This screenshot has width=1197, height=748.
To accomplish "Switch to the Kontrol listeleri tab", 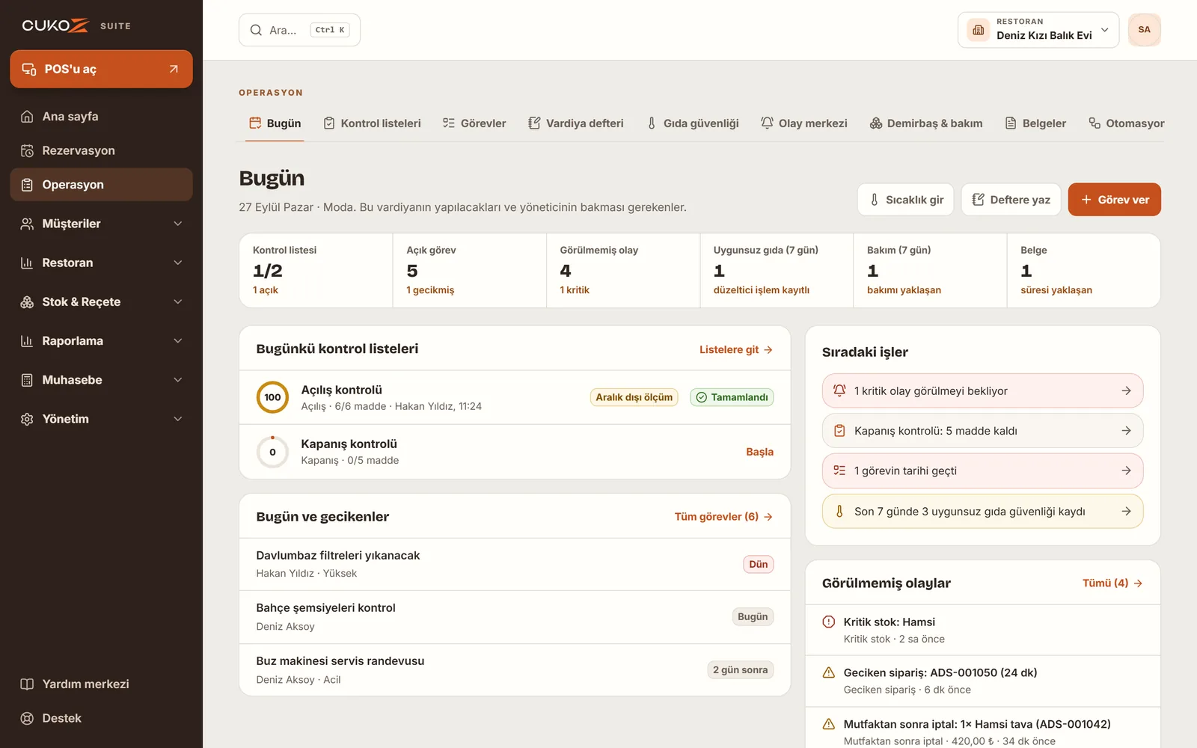I will click(x=372, y=123).
